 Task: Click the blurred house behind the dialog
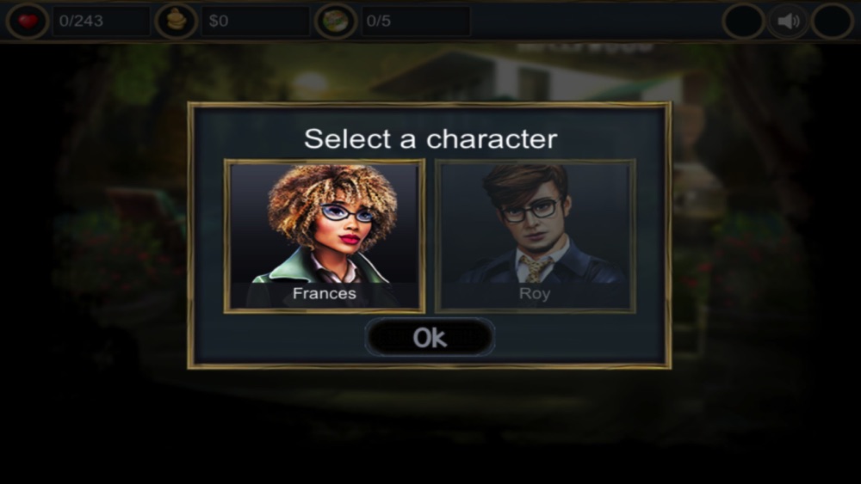(x=527, y=77)
